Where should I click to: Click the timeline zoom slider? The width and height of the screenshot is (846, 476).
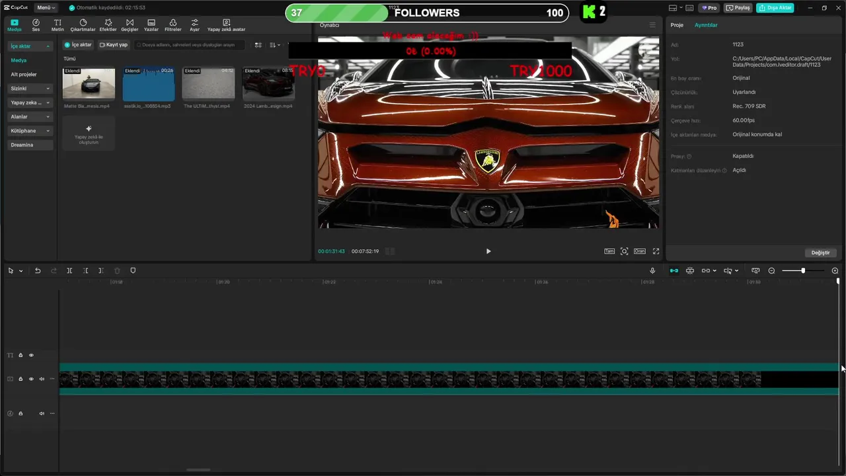coord(803,271)
